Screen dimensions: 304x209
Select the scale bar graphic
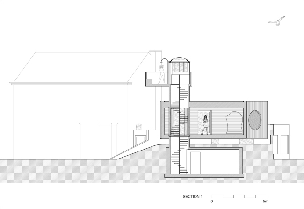pos(239,195)
